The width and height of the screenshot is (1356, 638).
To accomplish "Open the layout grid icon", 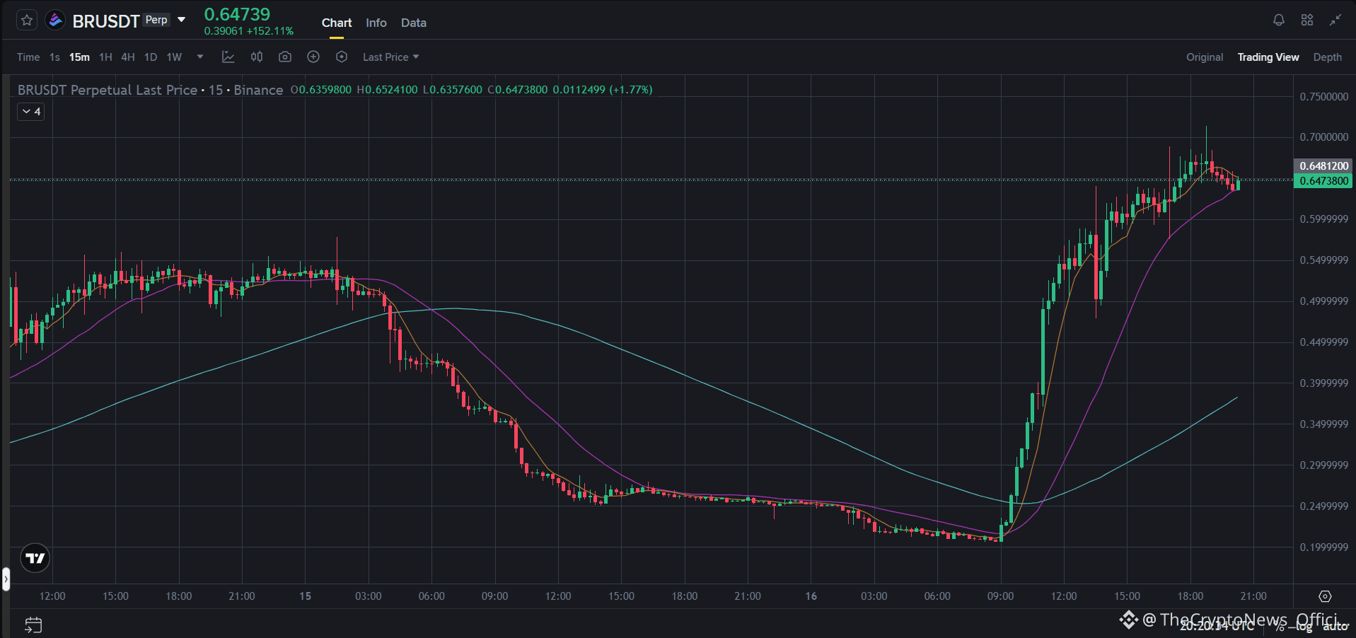I will click(1306, 21).
